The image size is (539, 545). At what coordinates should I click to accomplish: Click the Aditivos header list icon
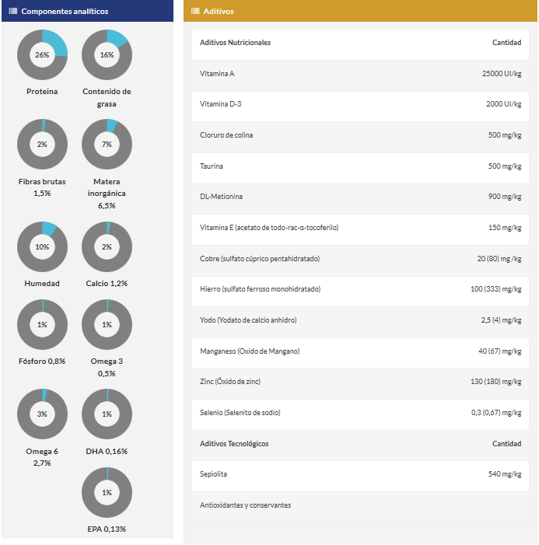coord(194,12)
